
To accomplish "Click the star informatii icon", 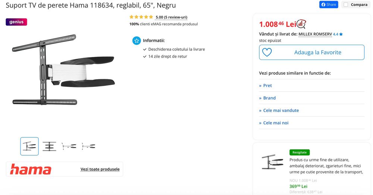I will coord(137,41).
